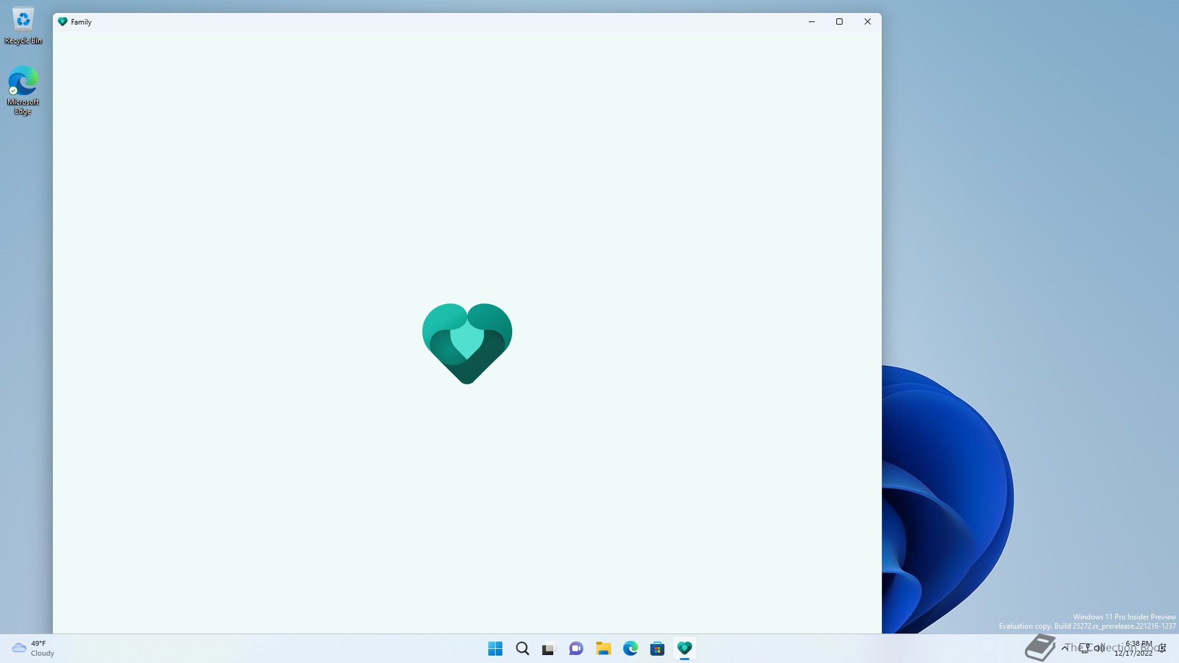Open the clock and date flyout
This screenshot has height=663, width=1179.
(x=1134, y=648)
